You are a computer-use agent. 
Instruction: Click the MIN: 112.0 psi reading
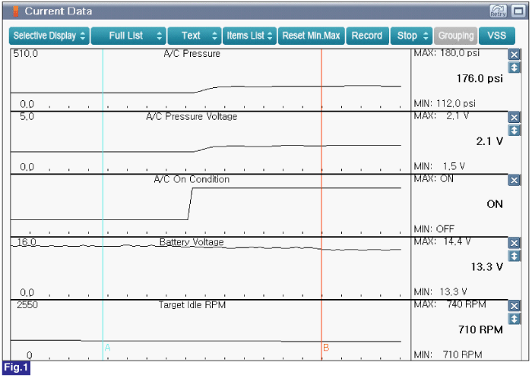click(x=445, y=103)
